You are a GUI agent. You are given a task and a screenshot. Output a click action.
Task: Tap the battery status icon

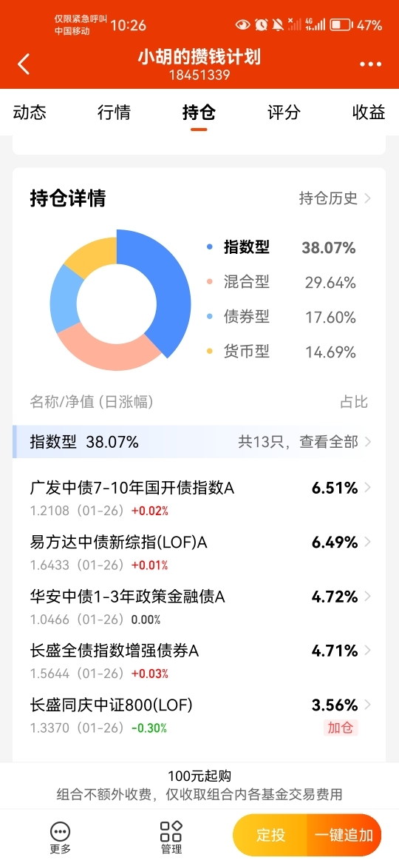(341, 25)
